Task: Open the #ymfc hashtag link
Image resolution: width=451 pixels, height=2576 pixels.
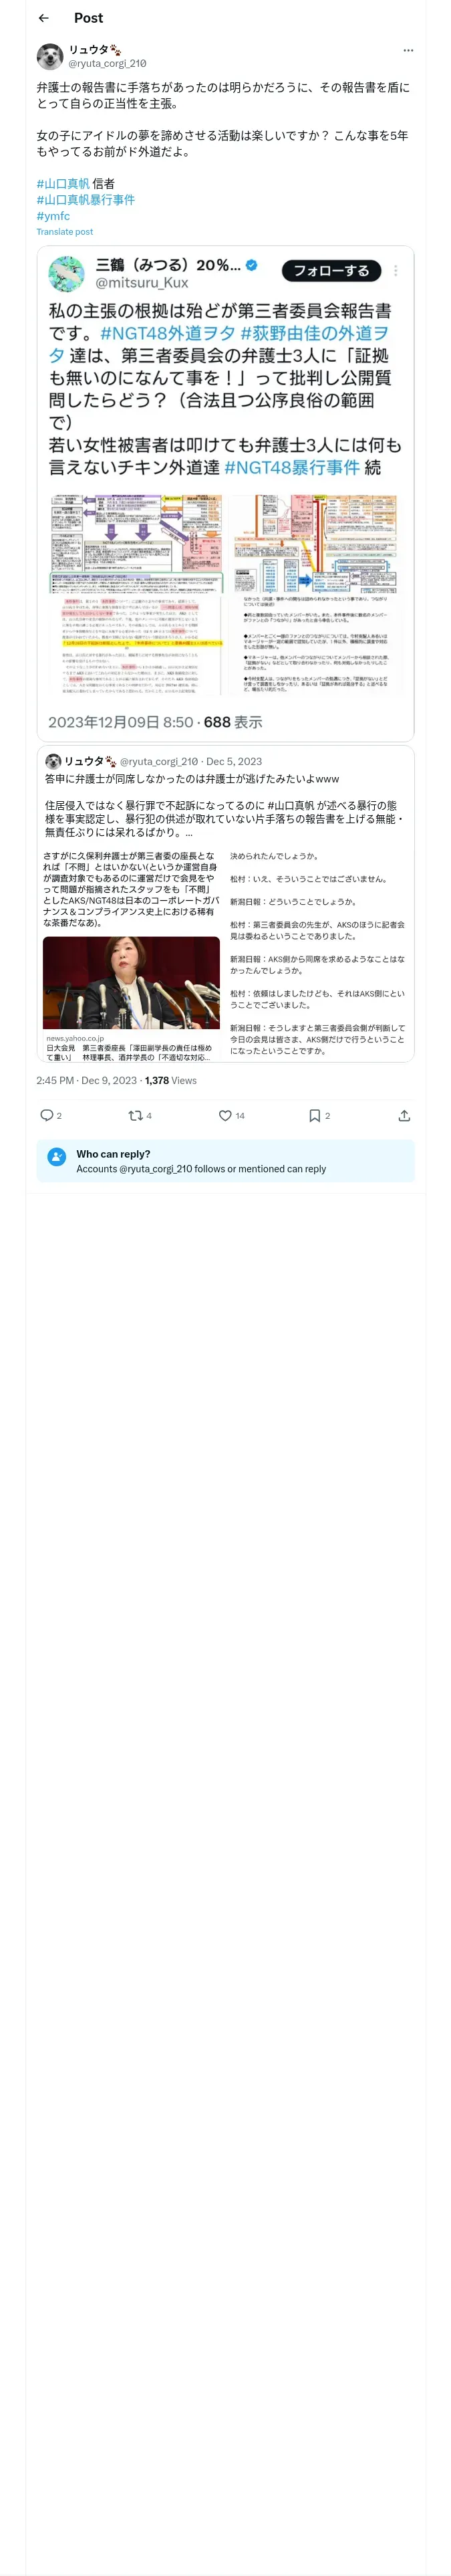Action: [53, 216]
